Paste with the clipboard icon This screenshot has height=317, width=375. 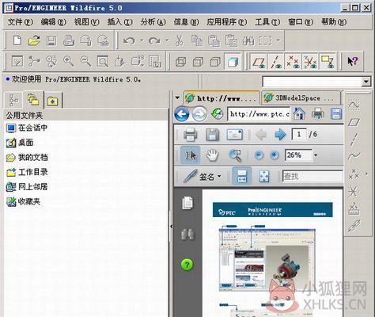point(214,40)
